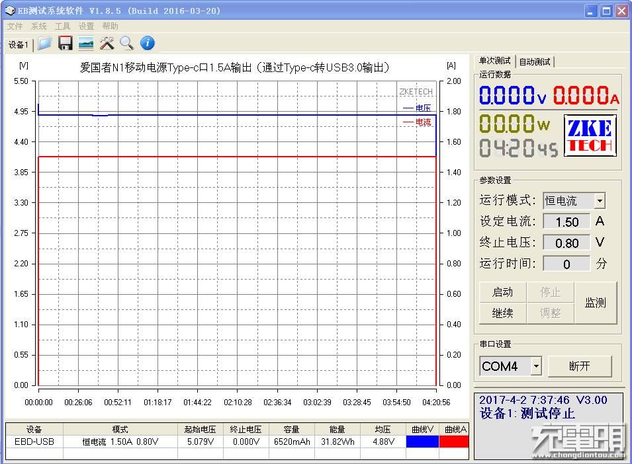
Task: Click the 均压 column header
Action: [x=383, y=430]
